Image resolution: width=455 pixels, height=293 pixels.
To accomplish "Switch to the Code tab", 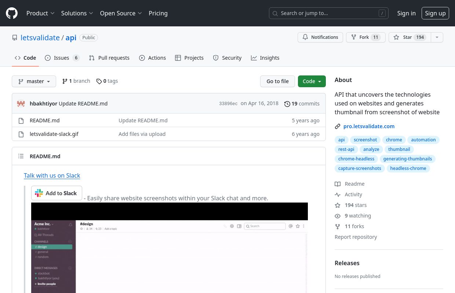I will 25,58.
